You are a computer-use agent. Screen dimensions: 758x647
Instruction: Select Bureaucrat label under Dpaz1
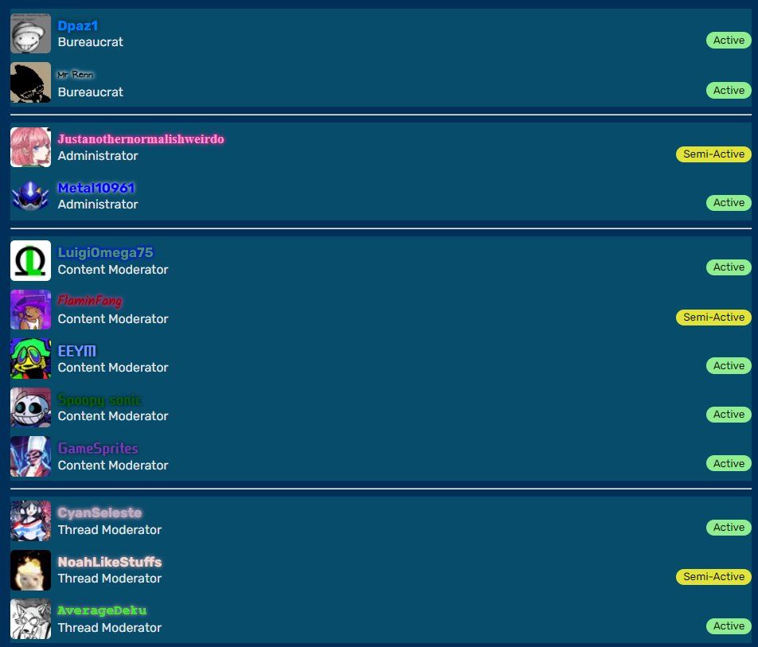click(91, 42)
